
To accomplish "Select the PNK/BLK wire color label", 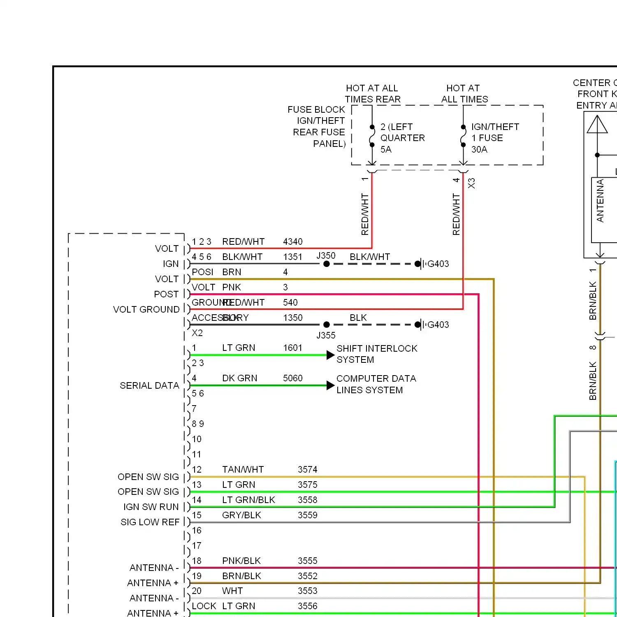I will click(x=241, y=561).
